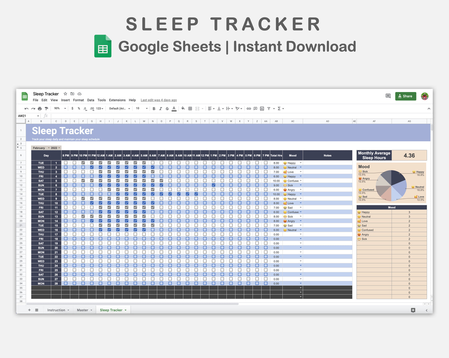Screen dimensions: 449x358
Task: Star the Sleep Tracker spreadsheet
Action: click(65, 94)
